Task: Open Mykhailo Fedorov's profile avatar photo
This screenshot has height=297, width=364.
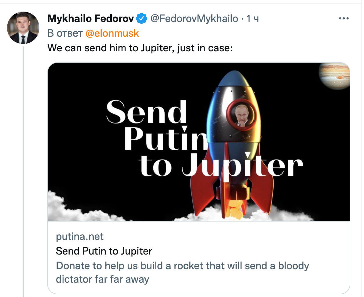Action: [x=23, y=28]
